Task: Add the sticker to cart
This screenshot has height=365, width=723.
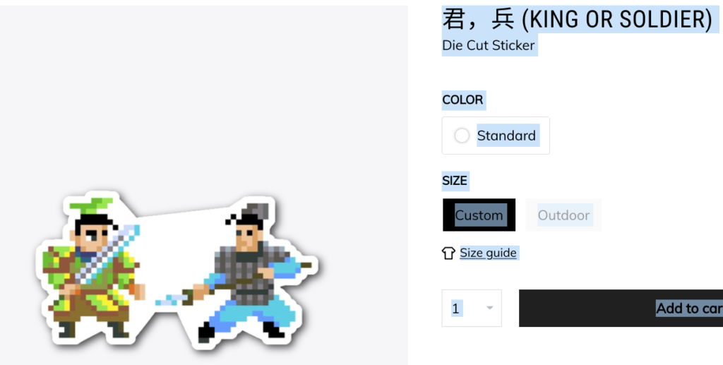Action: [x=621, y=308]
